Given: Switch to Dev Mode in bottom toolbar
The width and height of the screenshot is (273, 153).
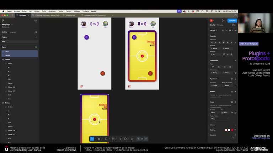Looking at the screenshot, I should click(146, 139).
